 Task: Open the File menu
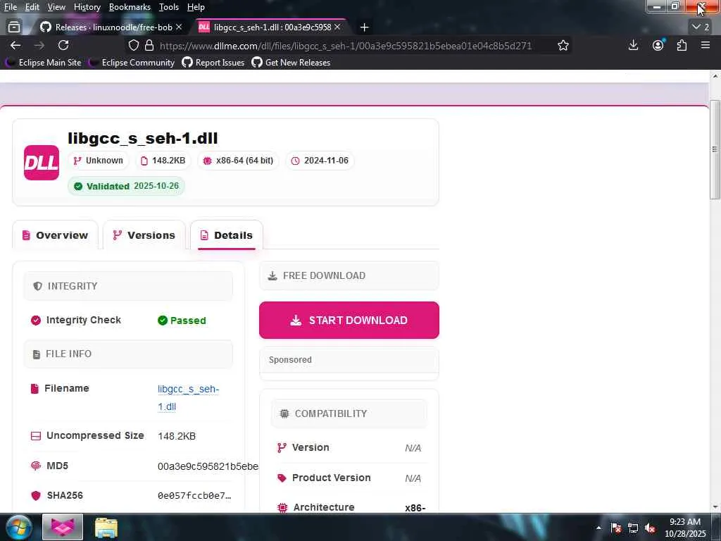pyautogui.click(x=10, y=7)
